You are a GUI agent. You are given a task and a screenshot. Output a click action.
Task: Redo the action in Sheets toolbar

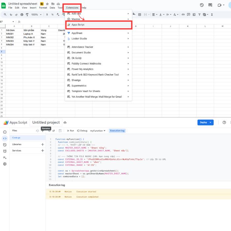point(16,15)
